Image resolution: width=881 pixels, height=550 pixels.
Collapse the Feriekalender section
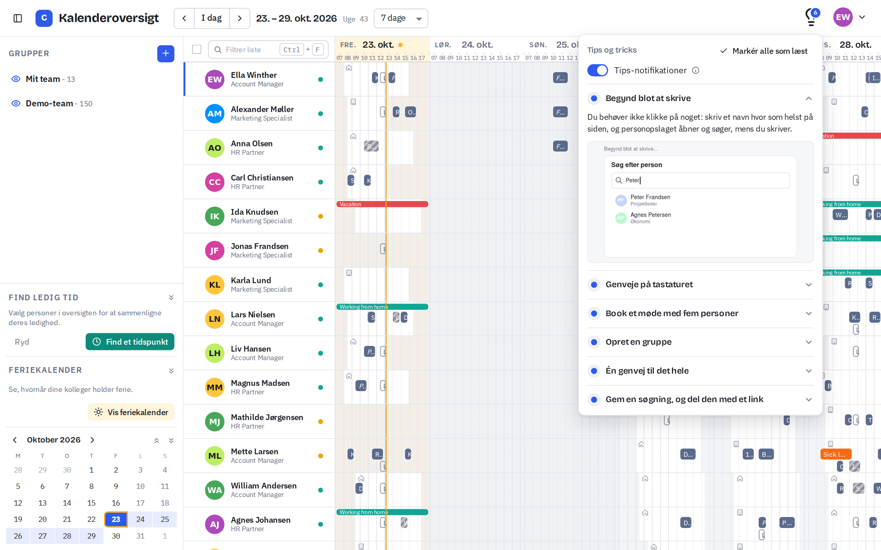(x=171, y=370)
